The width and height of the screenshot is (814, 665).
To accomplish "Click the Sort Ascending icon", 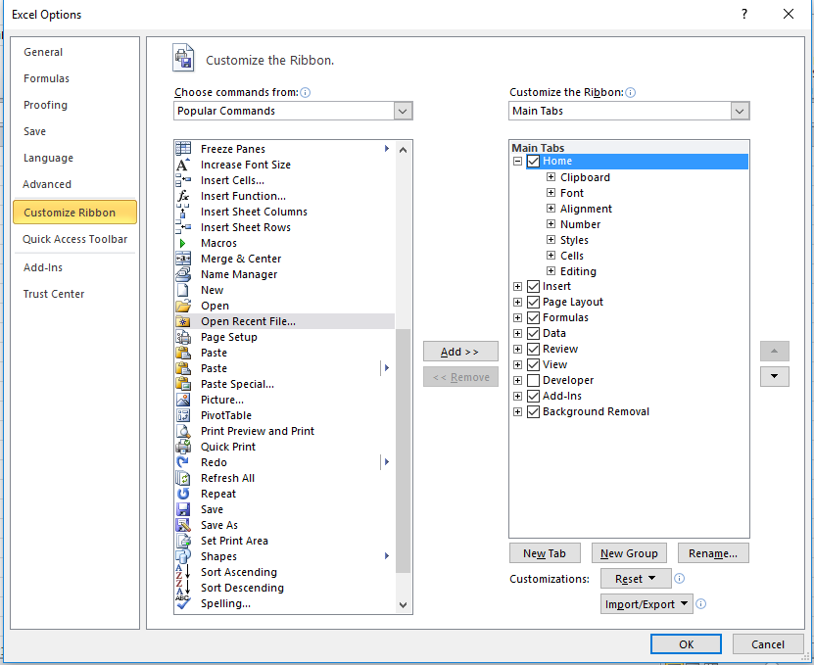I will [x=183, y=572].
